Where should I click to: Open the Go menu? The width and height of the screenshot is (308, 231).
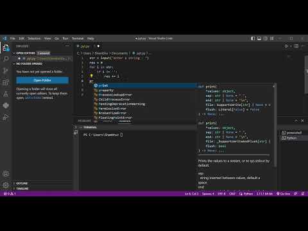point(56,38)
